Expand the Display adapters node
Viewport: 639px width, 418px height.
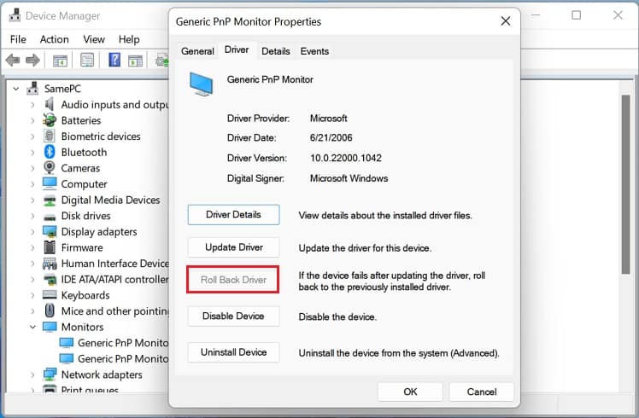32,231
